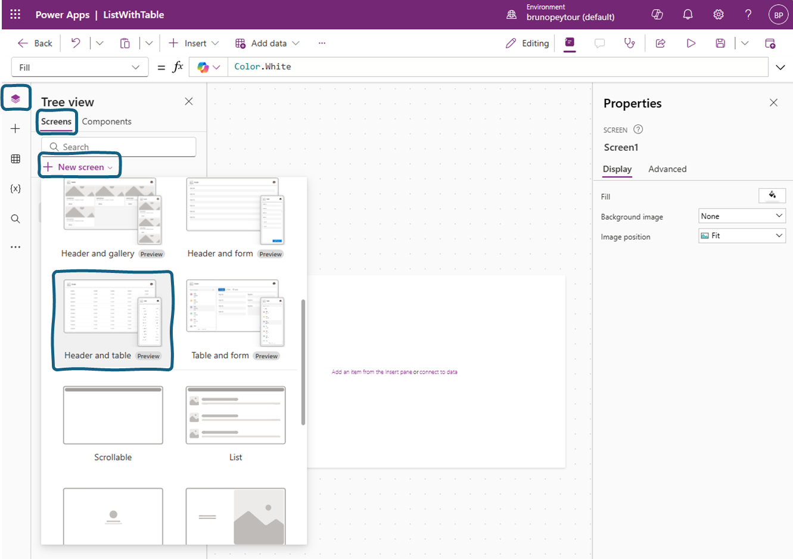Save the app

[720, 43]
